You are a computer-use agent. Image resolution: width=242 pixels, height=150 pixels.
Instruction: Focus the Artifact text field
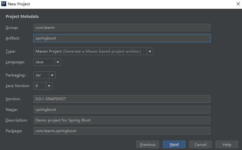pos(122,38)
